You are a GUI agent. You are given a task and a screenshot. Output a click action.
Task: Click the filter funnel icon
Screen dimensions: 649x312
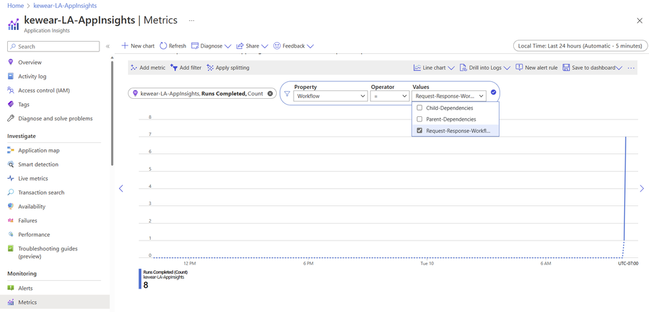(x=287, y=93)
